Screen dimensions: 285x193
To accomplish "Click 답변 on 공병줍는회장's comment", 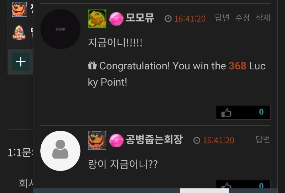I will pyautogui.click(x=263, y=139).
